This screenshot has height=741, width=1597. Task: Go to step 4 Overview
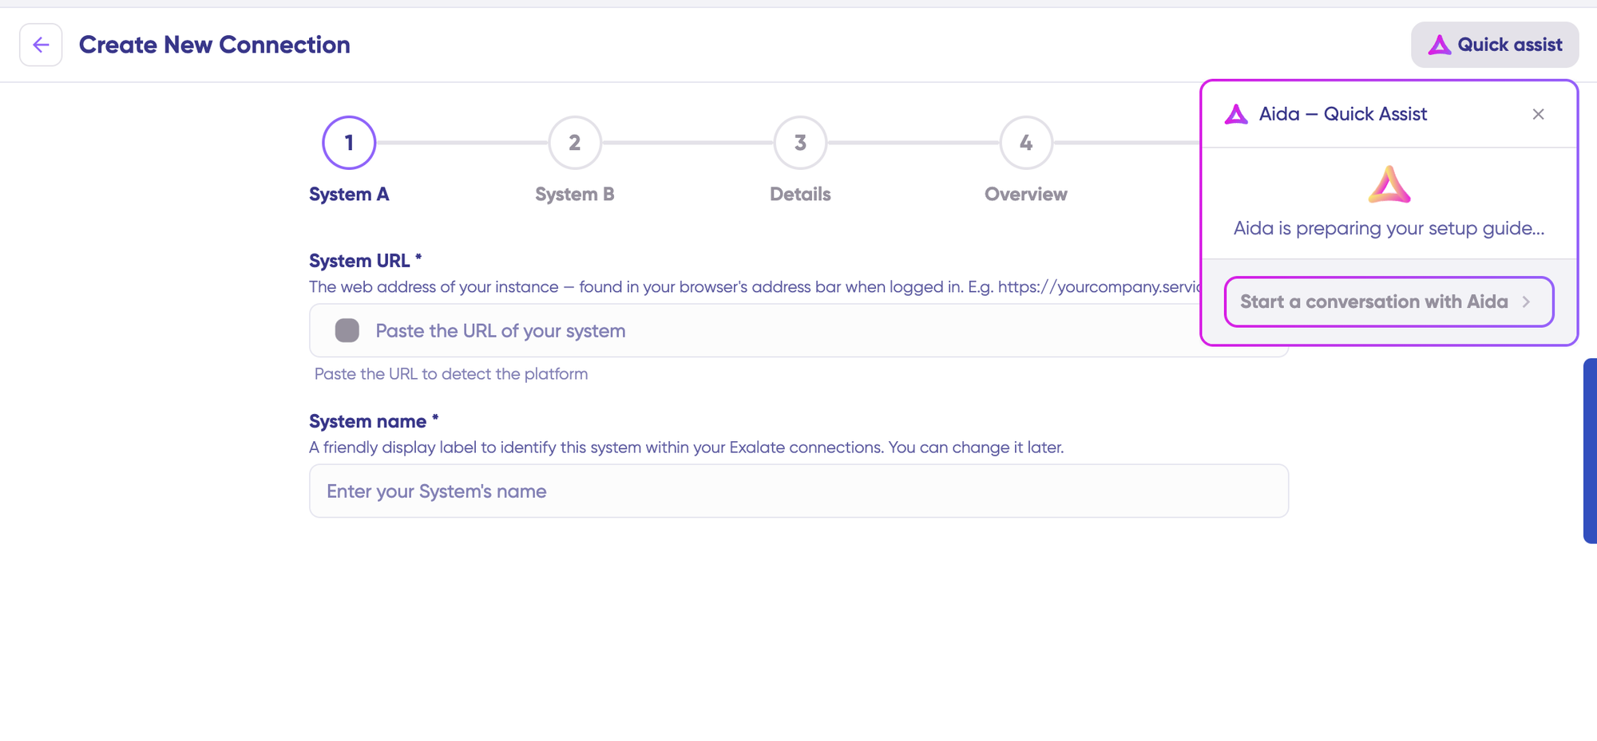[x=1026, y=143]
